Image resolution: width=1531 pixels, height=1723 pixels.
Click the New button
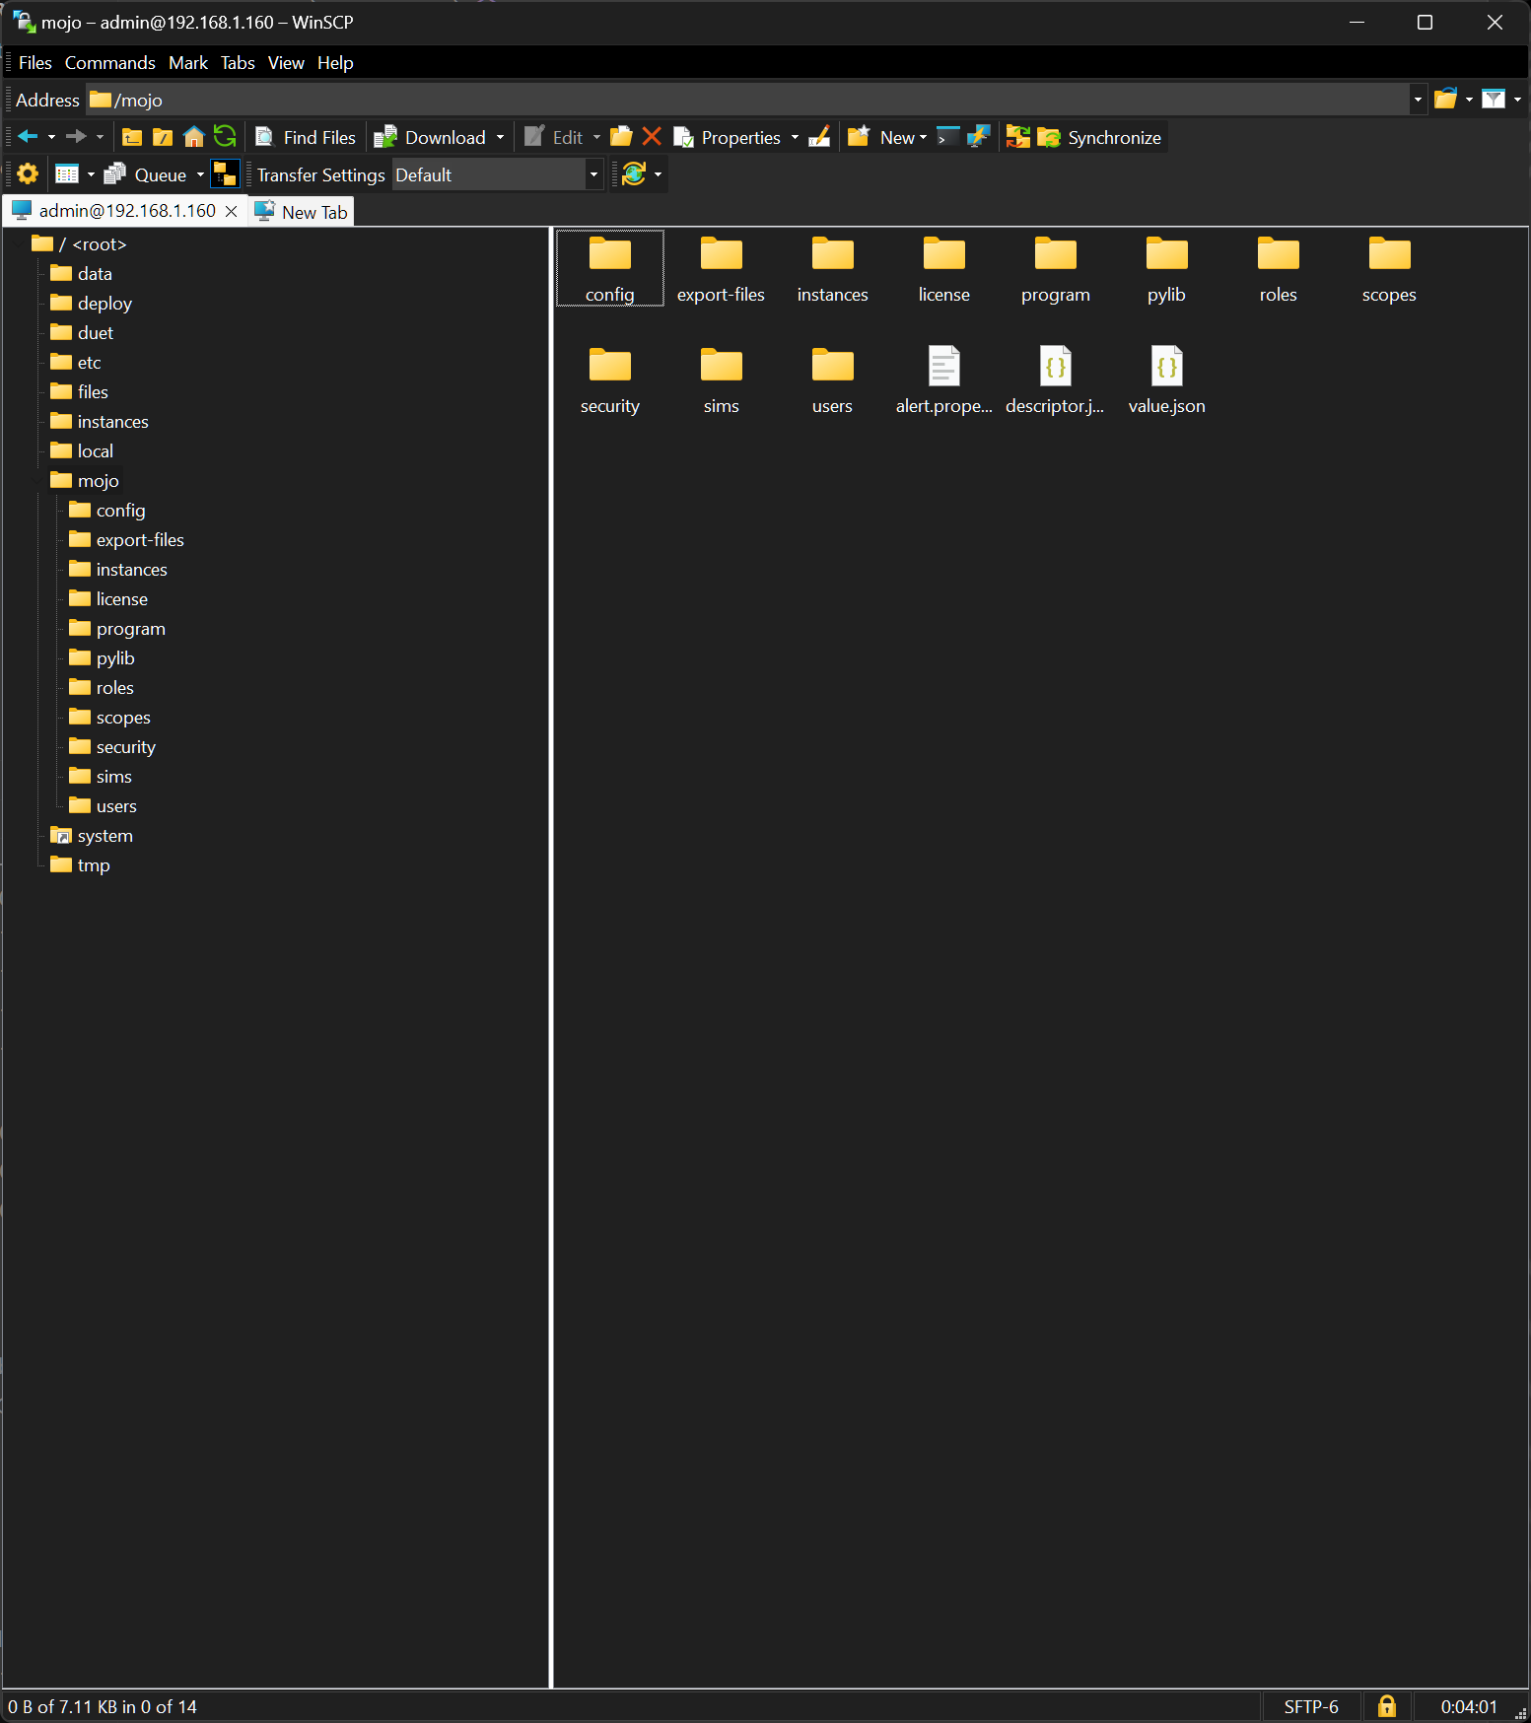886,137
